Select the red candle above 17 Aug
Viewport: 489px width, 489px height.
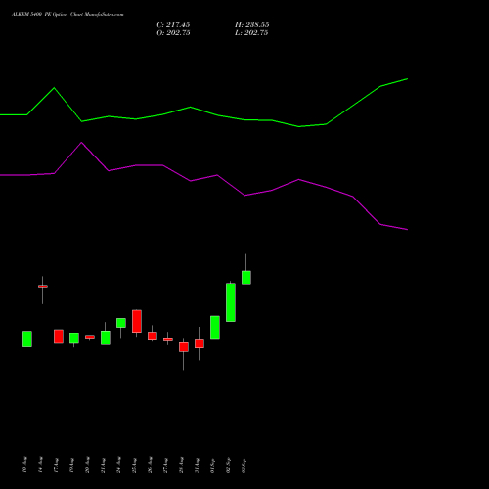[59, 336]
